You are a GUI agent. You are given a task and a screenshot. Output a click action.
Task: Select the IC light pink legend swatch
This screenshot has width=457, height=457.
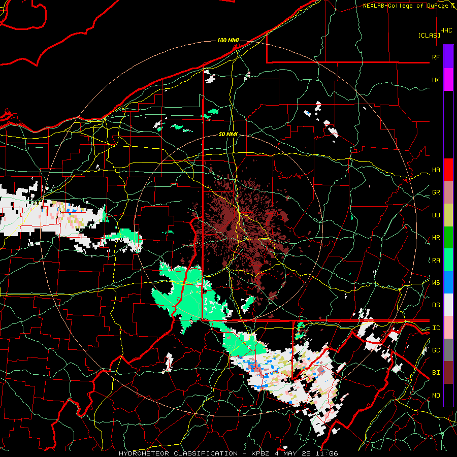448,328
